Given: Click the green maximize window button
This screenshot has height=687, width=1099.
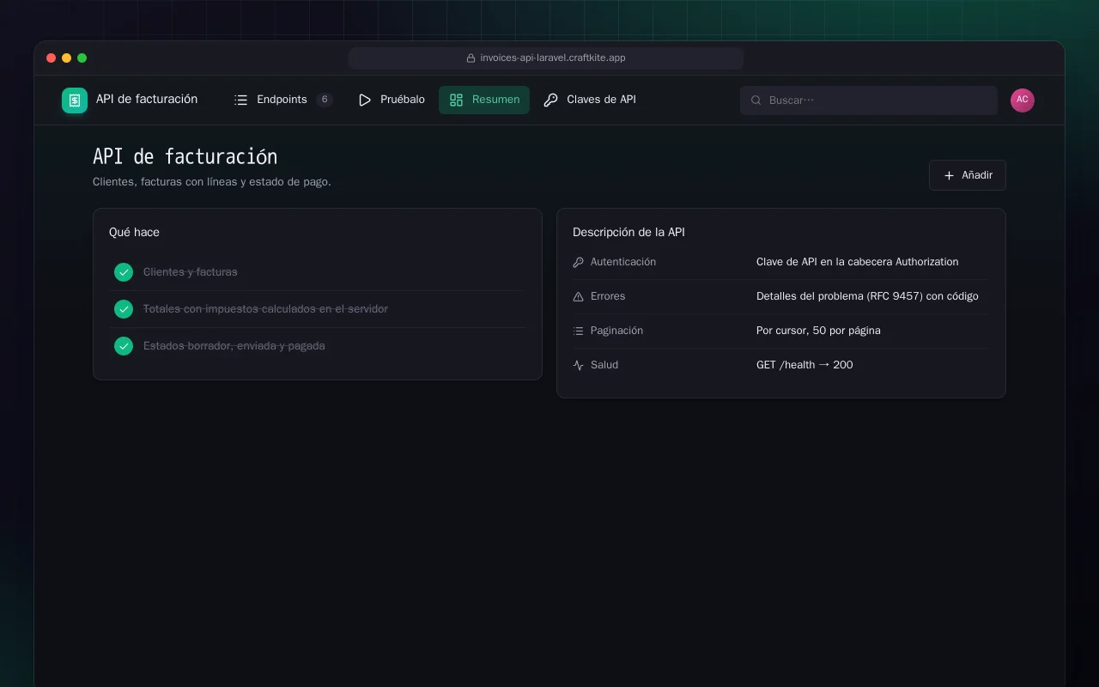Looking at the screenshot, I should tap(82, 58).
